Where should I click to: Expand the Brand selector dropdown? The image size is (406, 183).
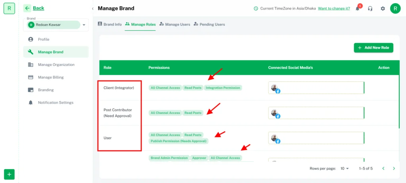[x=84, y=25]
